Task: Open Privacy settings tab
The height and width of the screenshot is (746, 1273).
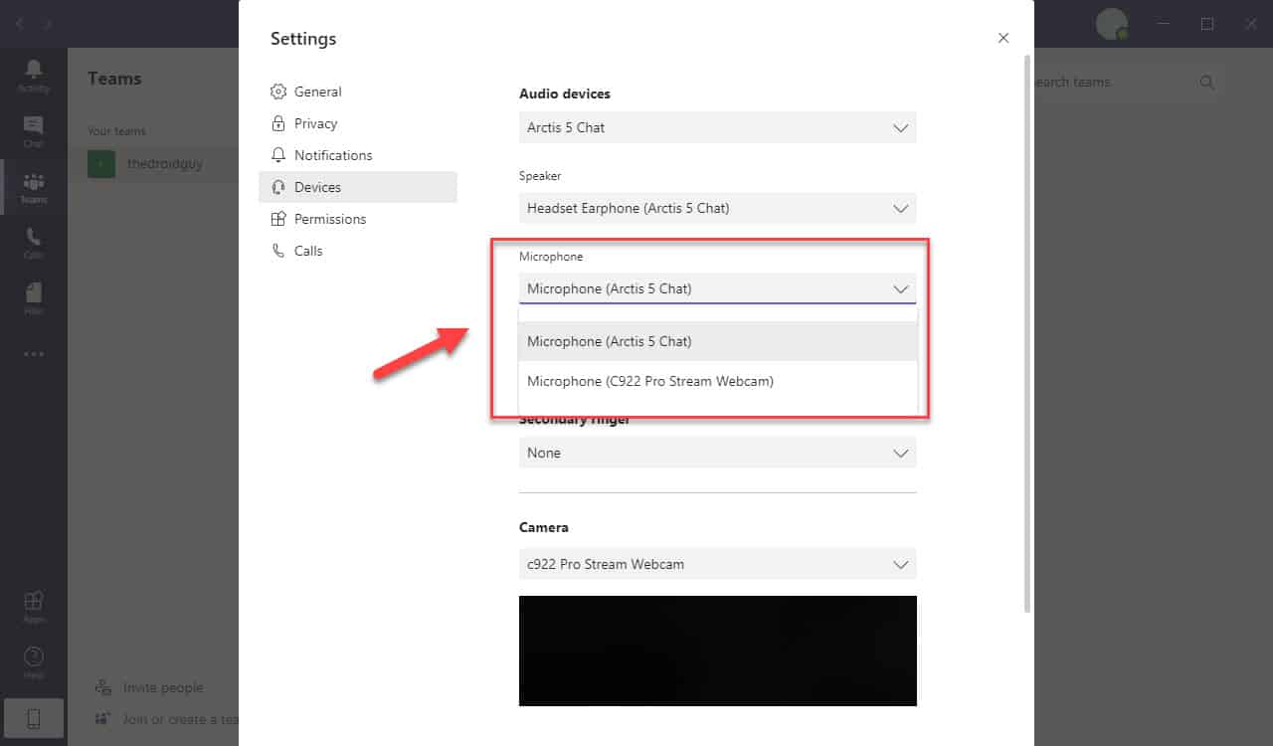Action: click(x=358, y=123)
